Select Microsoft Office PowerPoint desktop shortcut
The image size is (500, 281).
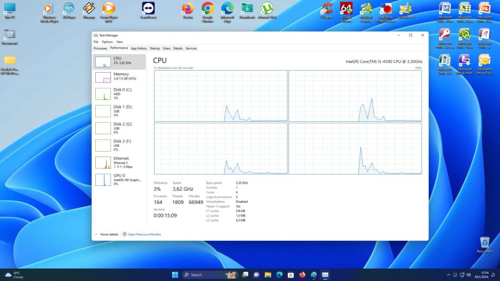(x=484, y=13)
